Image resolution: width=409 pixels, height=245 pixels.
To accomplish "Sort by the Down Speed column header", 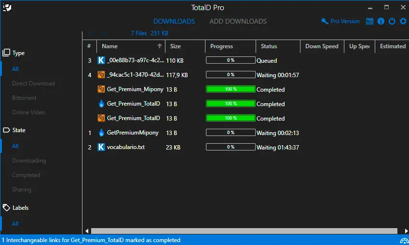I will tap(322, 46).
